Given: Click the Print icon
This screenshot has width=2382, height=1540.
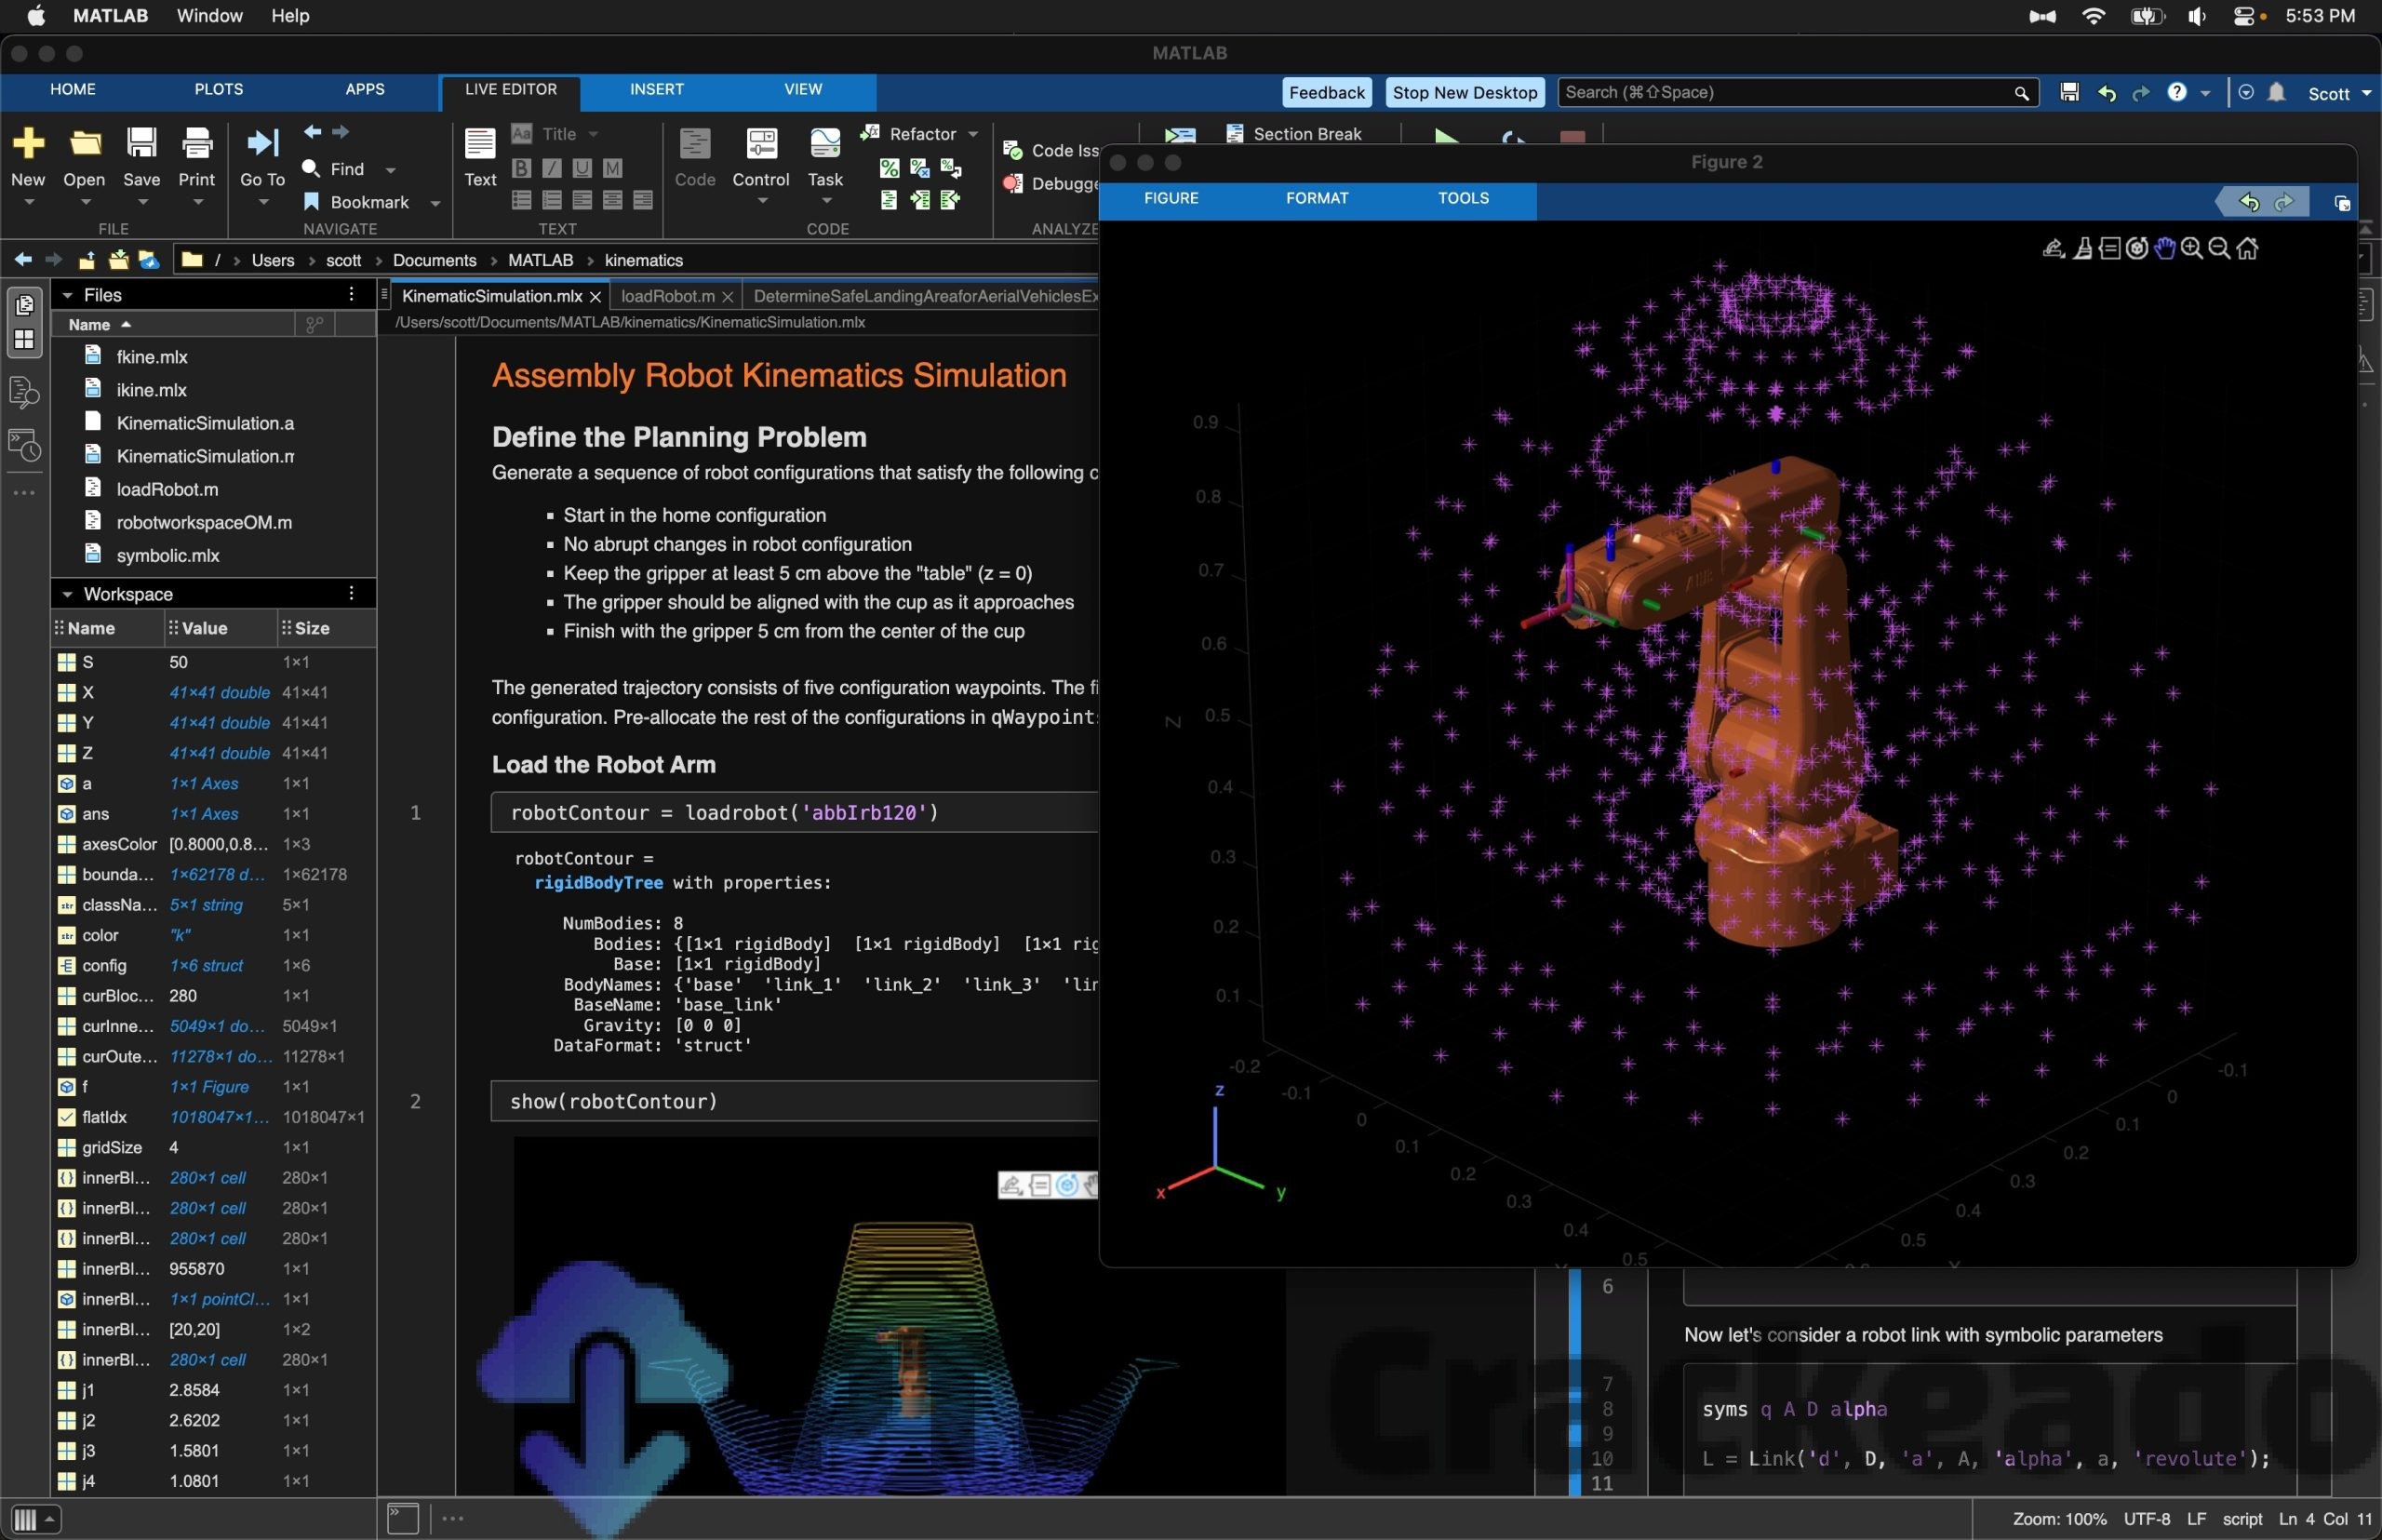Looking at the screenshot, I should point(197,143).
